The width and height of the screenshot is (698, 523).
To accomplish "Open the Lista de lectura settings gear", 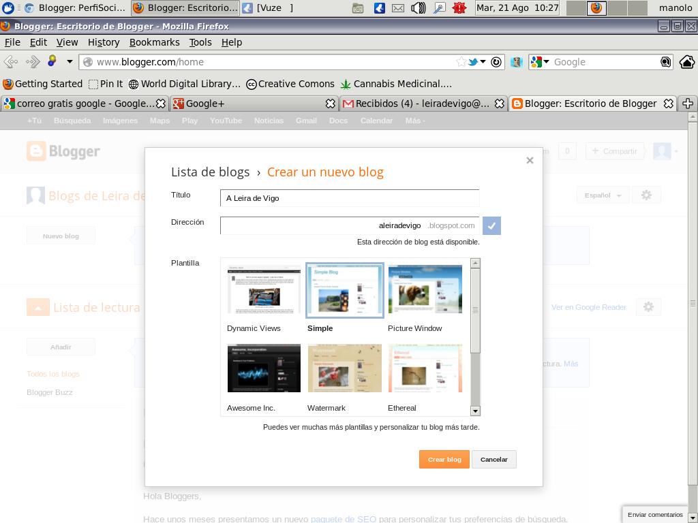I will [x=648, y=306].
